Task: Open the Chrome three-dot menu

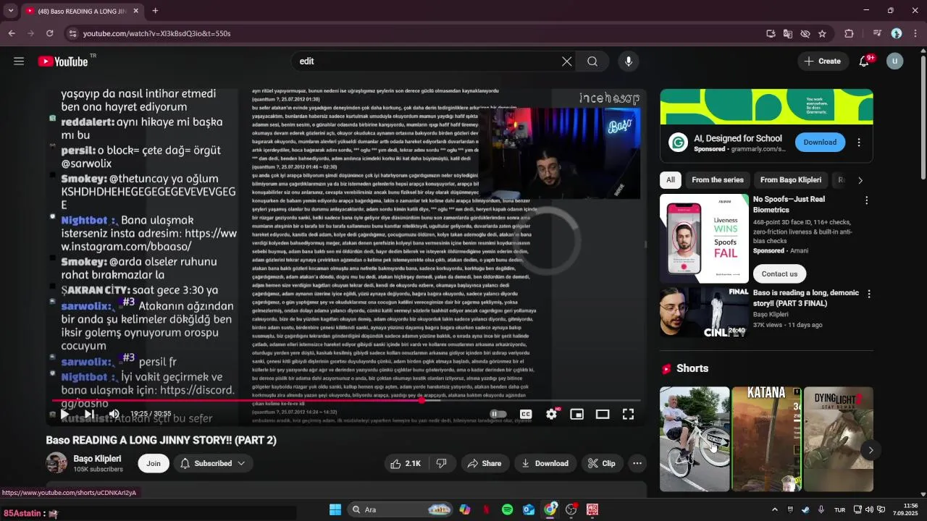Action: click(x=915, y=33)
